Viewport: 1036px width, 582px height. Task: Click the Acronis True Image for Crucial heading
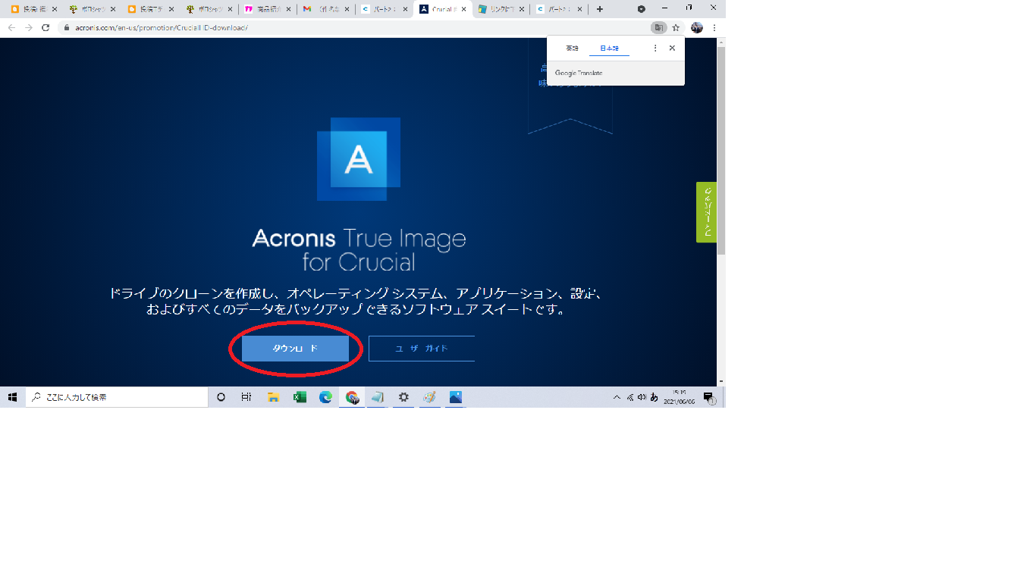[359, 251]
